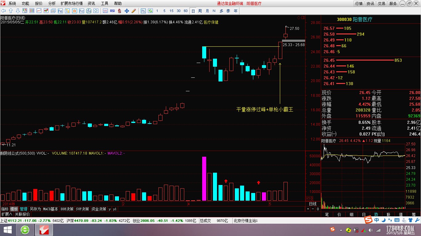Click the circle-in-square toolbar icon
Viewport: 421px width, 236px height.
[x=96, y=11]
